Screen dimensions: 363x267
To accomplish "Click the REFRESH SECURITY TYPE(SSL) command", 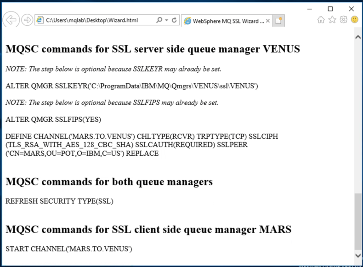I will tap(59, 201).
